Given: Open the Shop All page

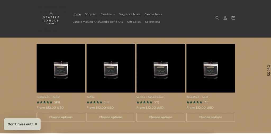Looking at the screenshot, I should (91, 14).
